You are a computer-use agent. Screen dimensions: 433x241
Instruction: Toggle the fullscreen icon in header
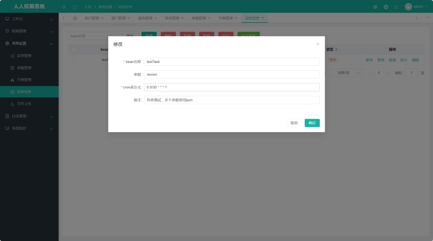396,7
